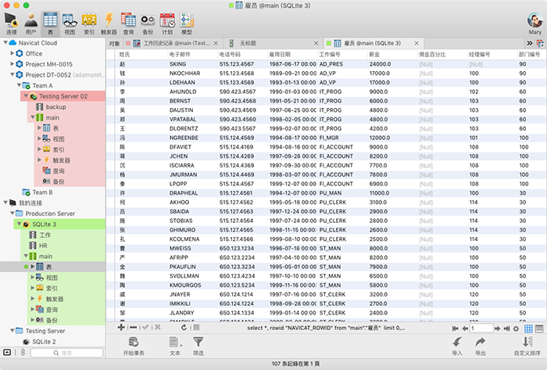Click 开始事务 (Begin Transaction) button
Screen dimensions: 547x370
[x=134, y=347]
